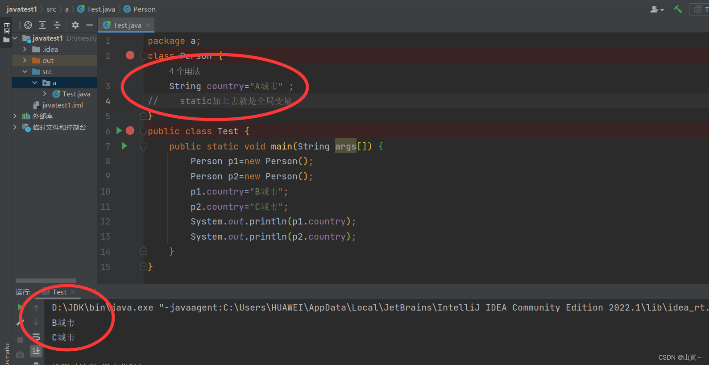The image size is (709, 365).
Task: Click run arrow beside class Test line 6
Action: [x=119, y=131]
